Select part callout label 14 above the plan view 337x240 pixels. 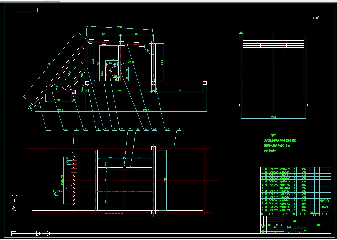[x=178, y=129]
